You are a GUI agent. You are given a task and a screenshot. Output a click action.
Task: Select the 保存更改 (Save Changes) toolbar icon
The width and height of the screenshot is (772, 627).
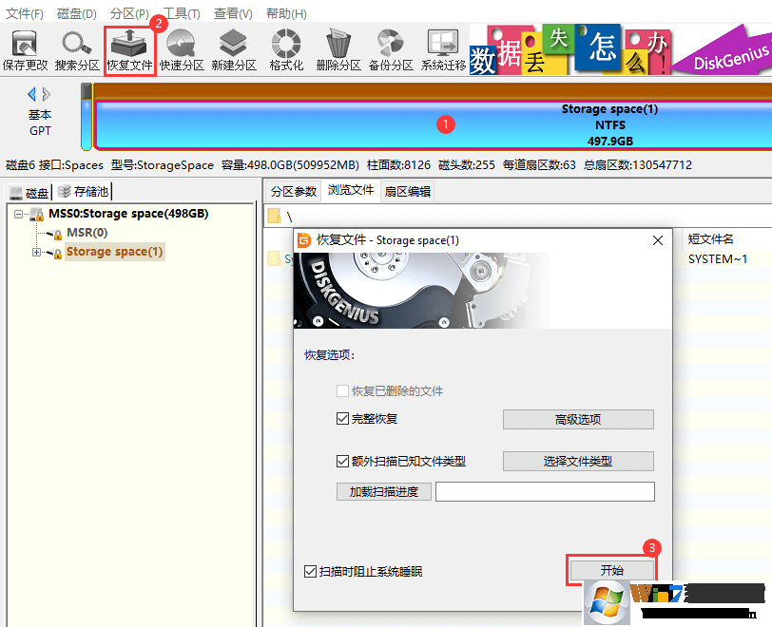coord(24,48)
